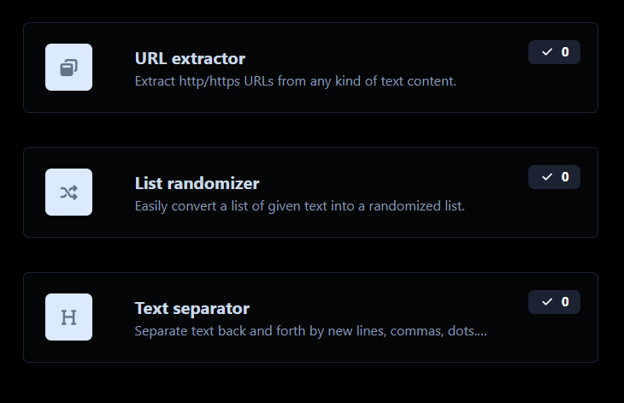Click checkmark icon on URL extractor badge
The height and width of the screenshot is (403, 624).
pos(547,52)
